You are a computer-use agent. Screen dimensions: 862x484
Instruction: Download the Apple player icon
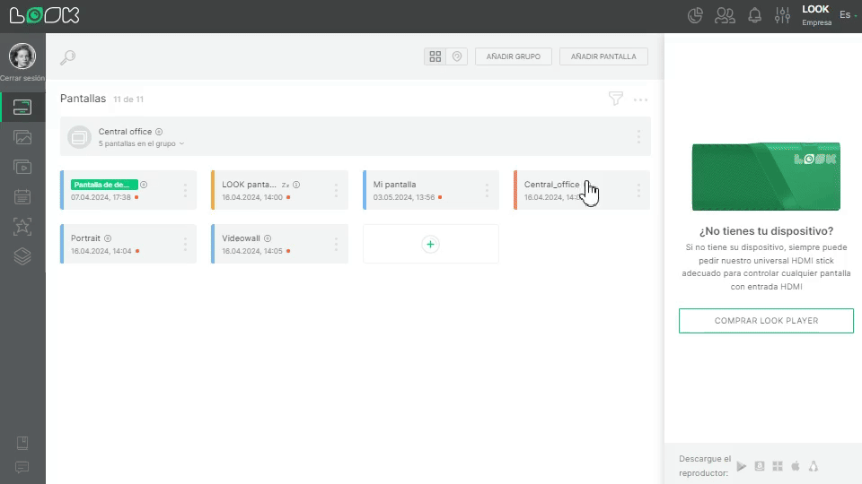point(796,466)
